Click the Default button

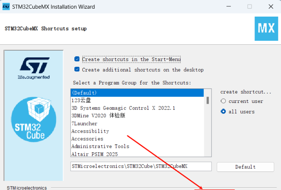(245, 167)
